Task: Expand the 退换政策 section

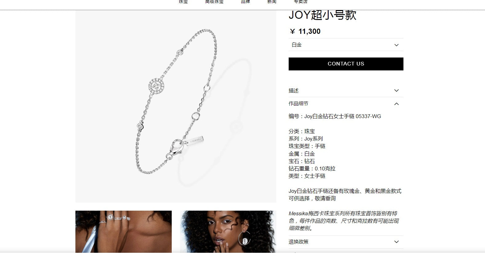Action: coord(346,242)
